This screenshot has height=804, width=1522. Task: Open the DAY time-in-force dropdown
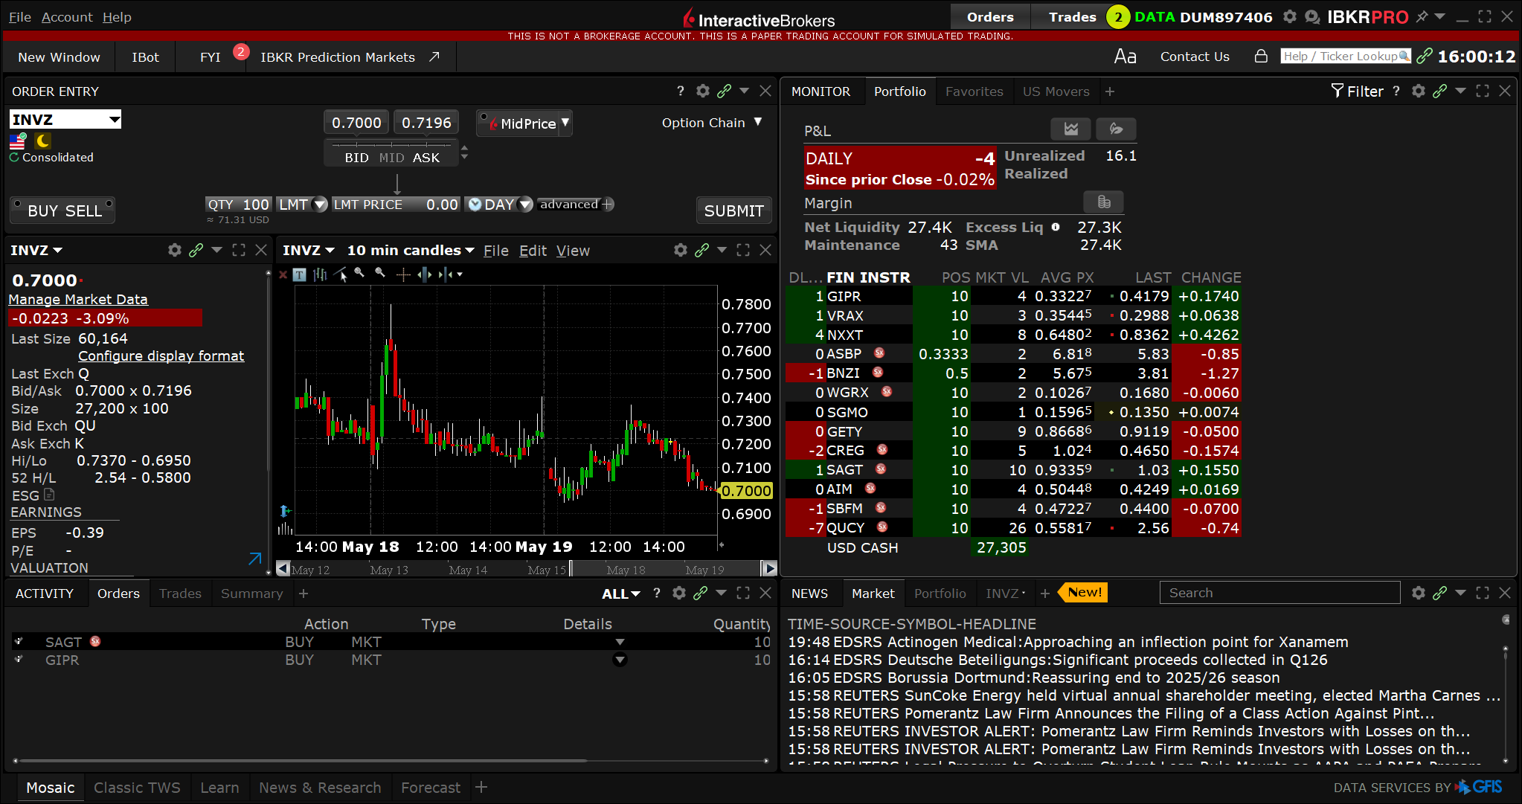[x=525, y=204]
